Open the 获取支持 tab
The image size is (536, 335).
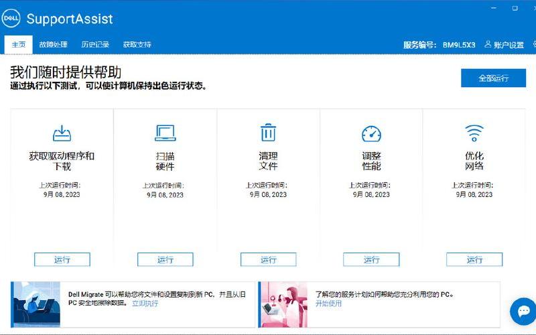137,44
